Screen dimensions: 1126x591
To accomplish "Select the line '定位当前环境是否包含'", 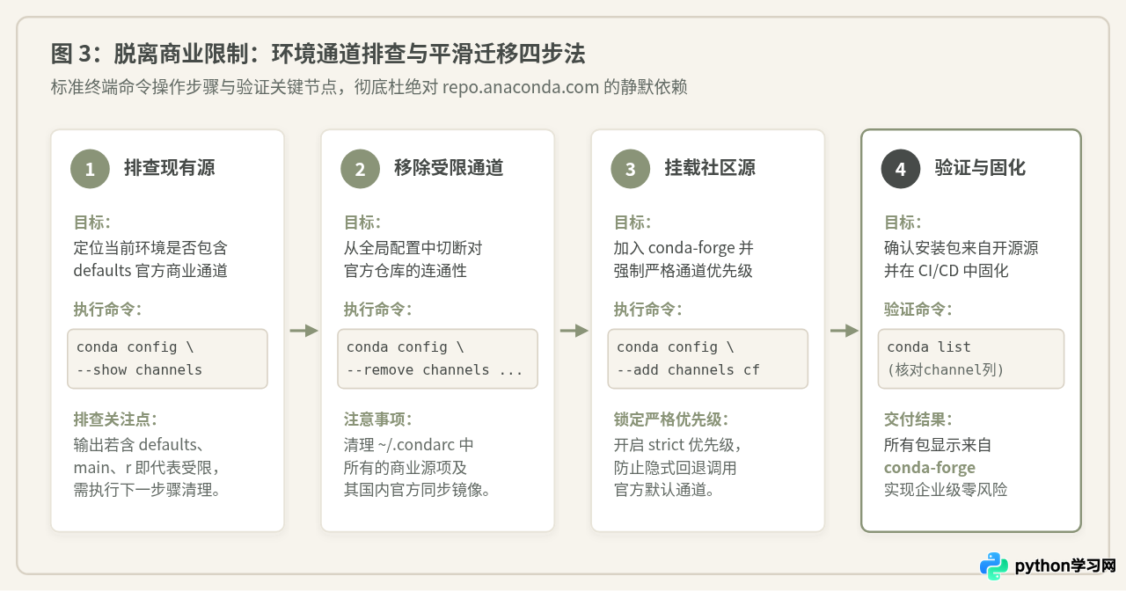I will pyautogui.click(x=150, y=248).
